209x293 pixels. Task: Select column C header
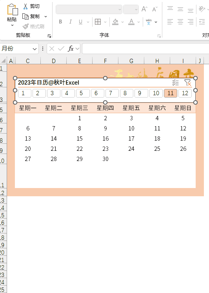pos(28,61)
